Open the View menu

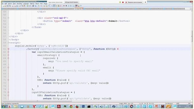point(14,4)
